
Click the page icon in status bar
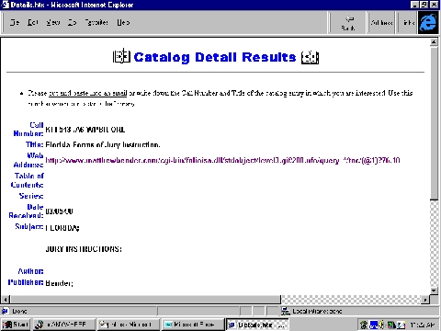[5, 311]
